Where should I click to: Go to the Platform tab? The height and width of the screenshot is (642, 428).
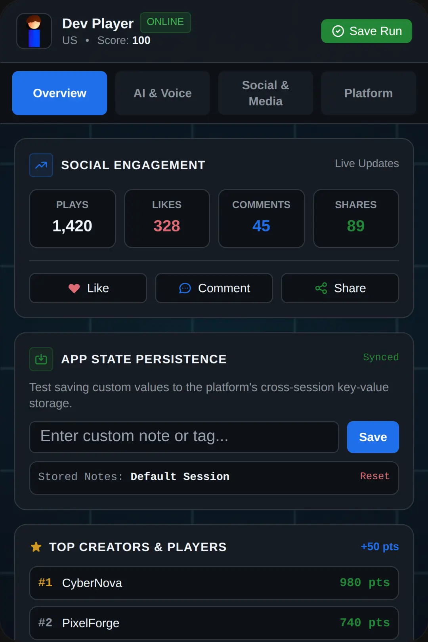point(369,93)
